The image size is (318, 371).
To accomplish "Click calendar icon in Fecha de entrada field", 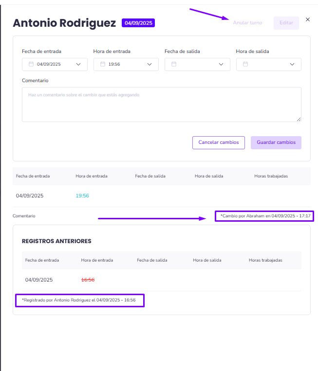I will 31,64.
